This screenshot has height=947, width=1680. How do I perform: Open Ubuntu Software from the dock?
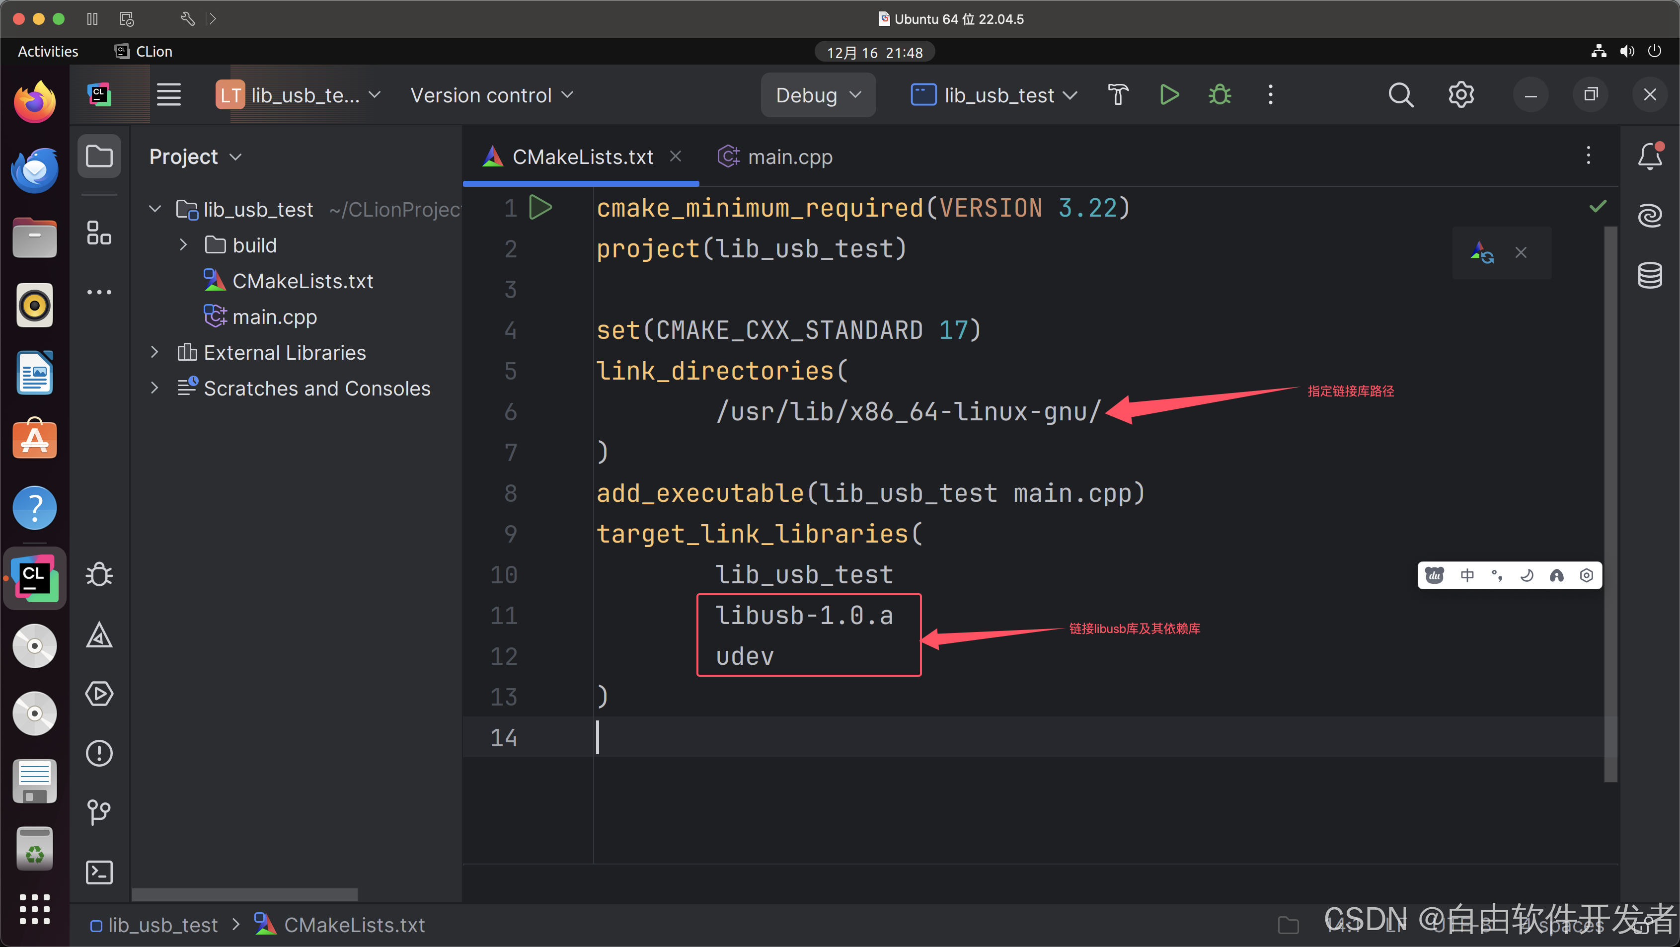coord(35,438)
